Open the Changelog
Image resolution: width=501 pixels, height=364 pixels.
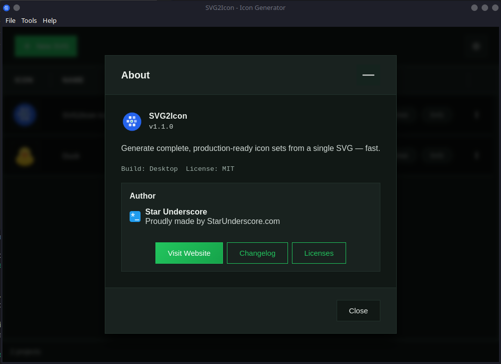click(257, 253)
